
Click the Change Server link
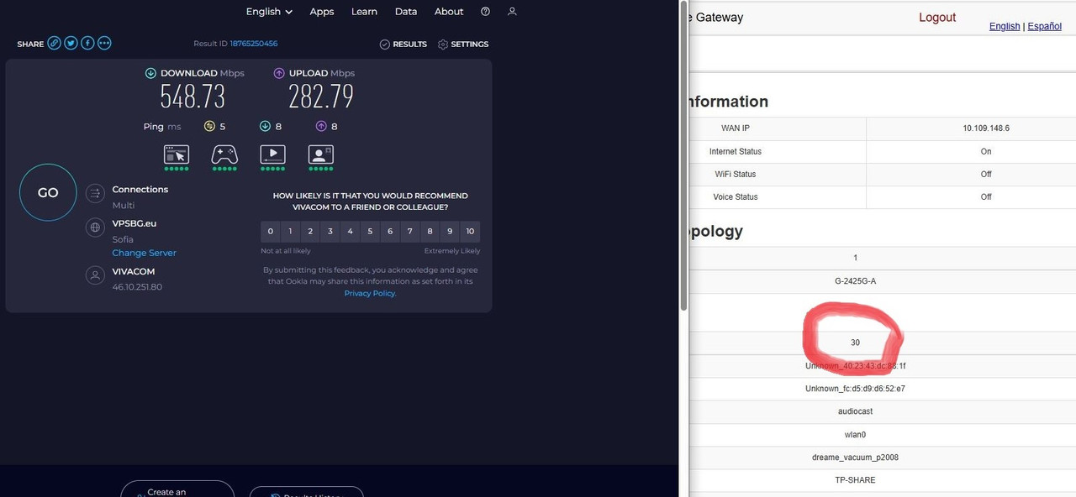(x=144, y=253)
